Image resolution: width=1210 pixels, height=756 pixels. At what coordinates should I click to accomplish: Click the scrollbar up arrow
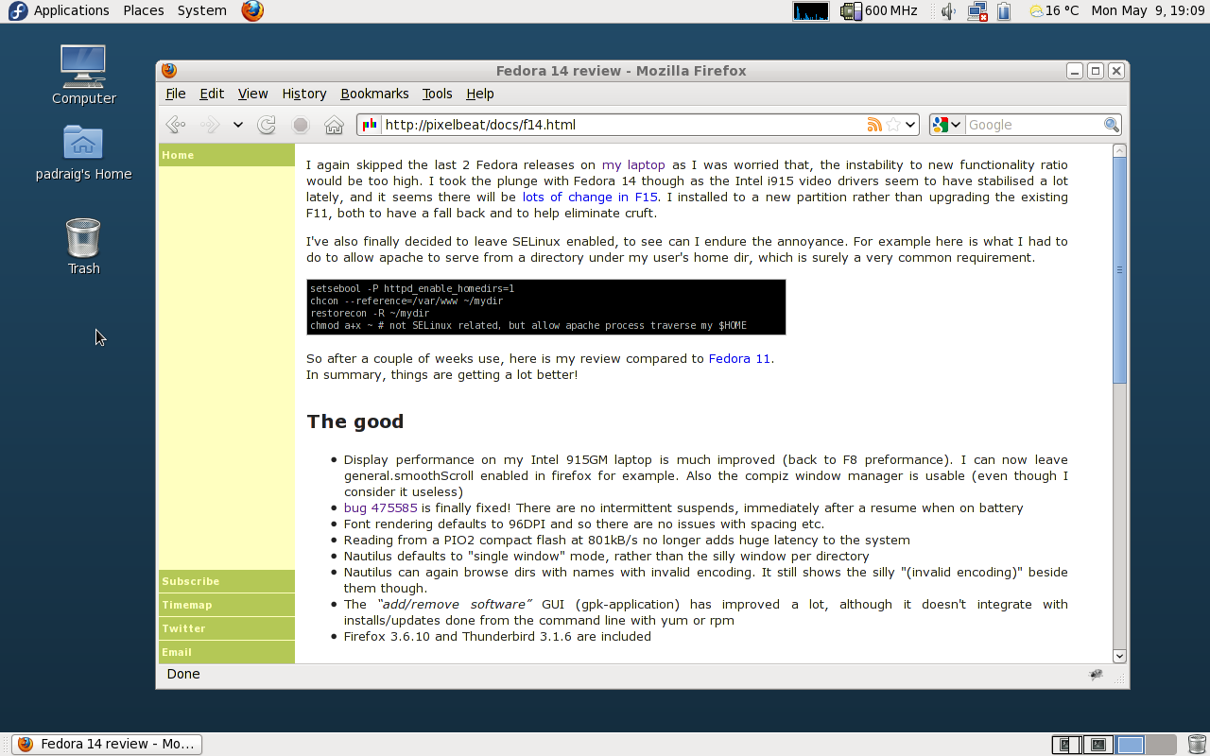(1120, 150)
